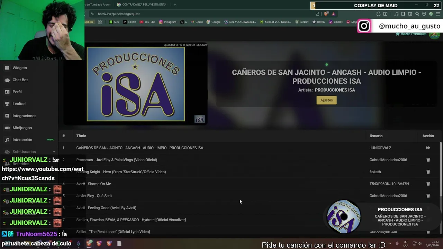The image size is (443, 249).
Task: Open the X bookmark
Action: click(x=183, y=22)
